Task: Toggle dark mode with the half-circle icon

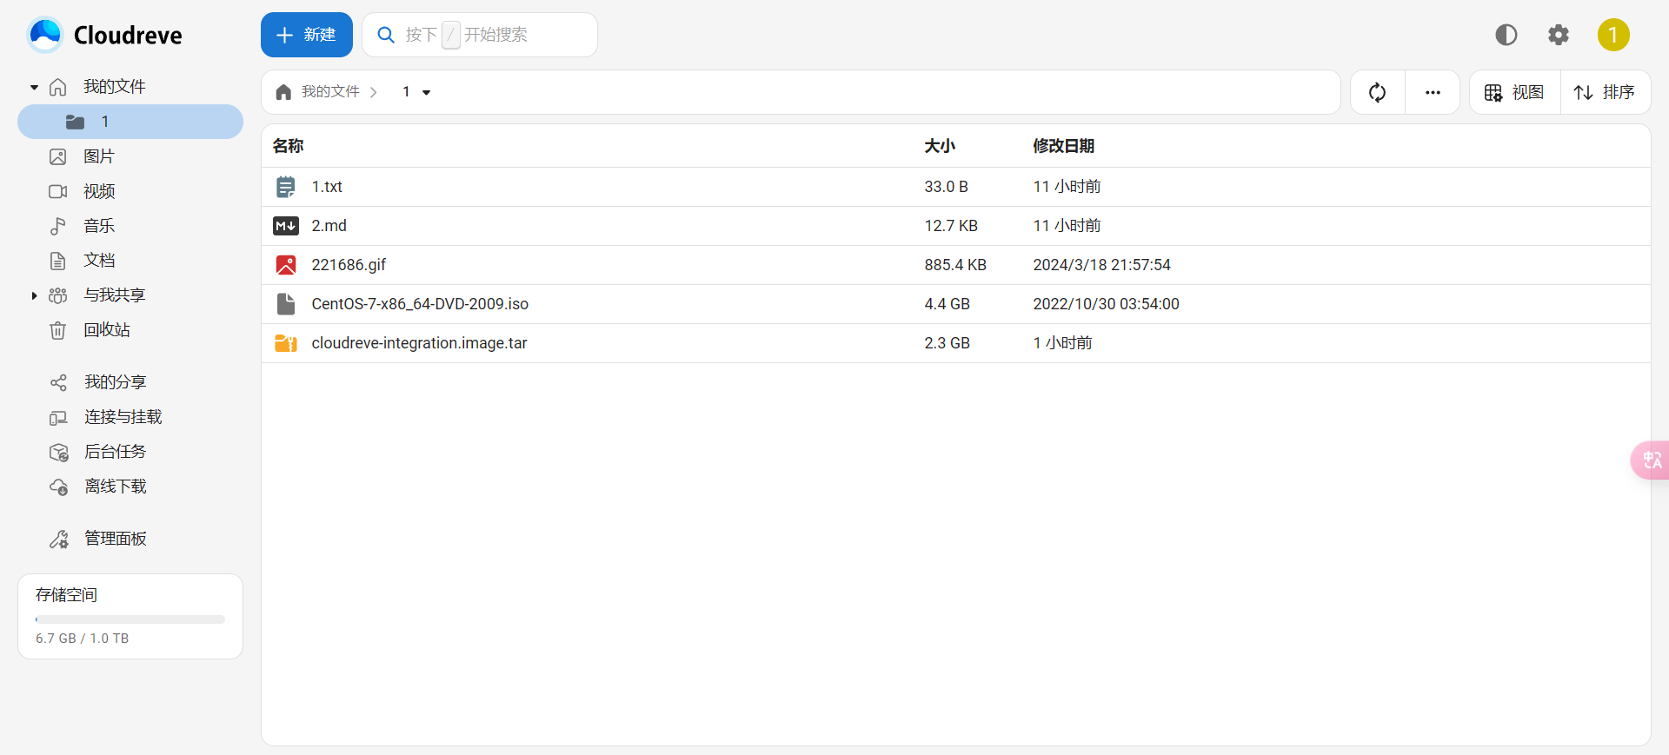Action: pos(1506,35)
